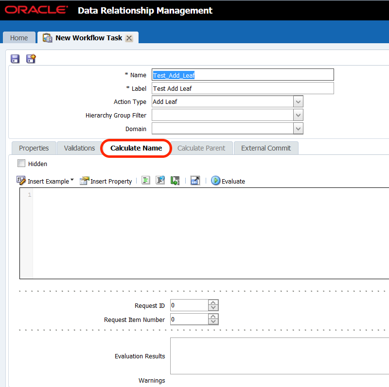Image resolution: width=389 pixels, height=387 pixels.
Task: Click the Save icon
Action: click(x=15, y=59)
